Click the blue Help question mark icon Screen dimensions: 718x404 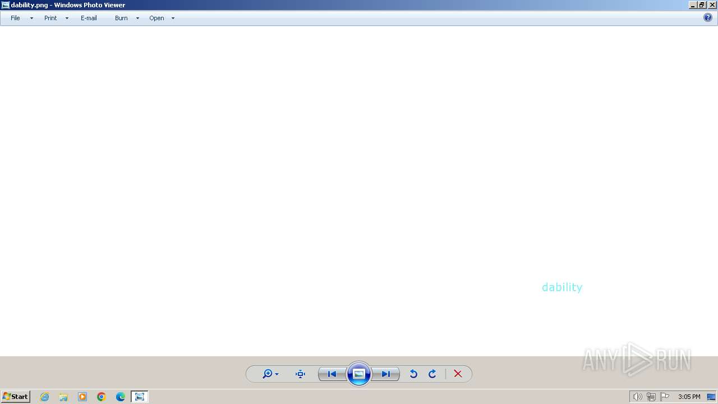[x=708, y=17]
